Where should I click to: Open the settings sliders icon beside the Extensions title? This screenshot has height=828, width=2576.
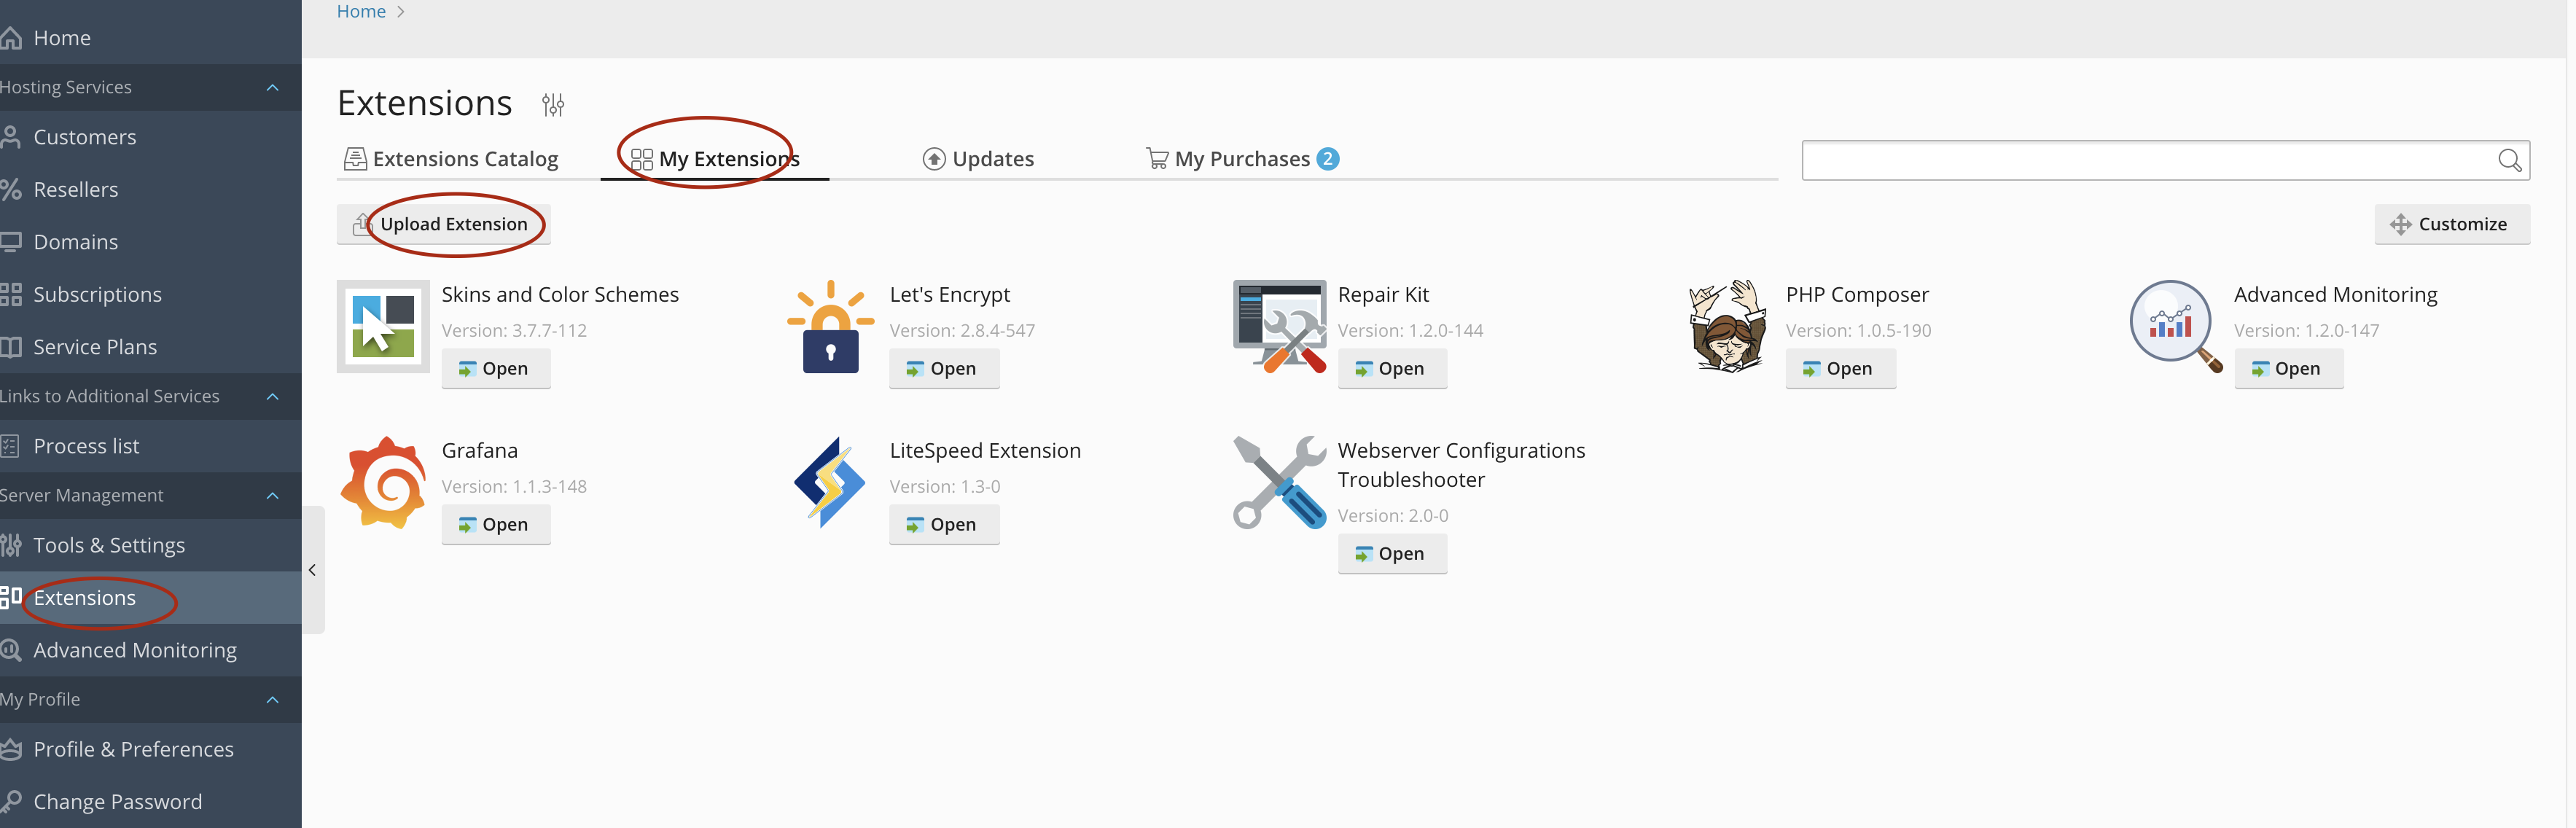click(x=553, y=104)
